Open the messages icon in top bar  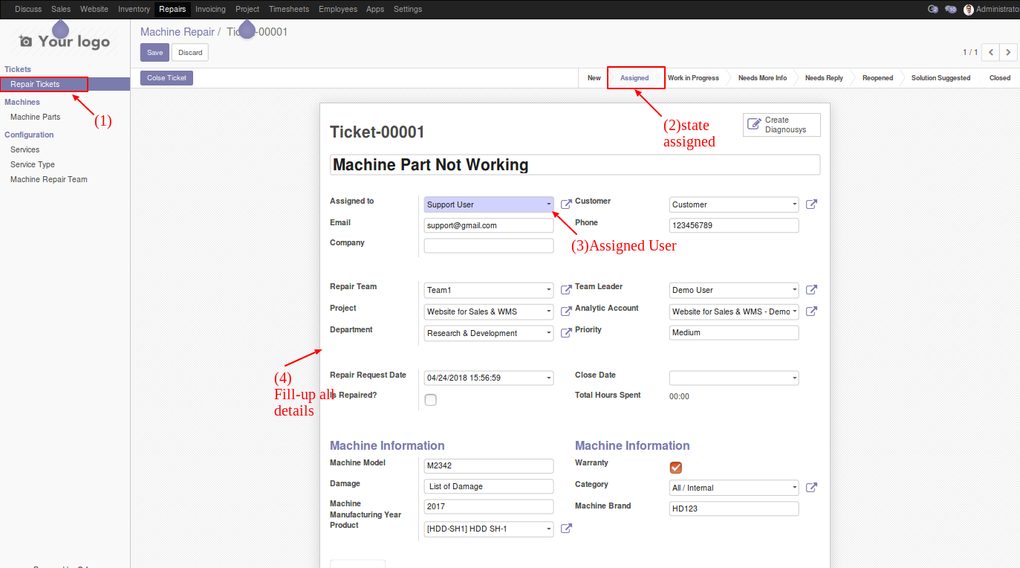[933, 9]
